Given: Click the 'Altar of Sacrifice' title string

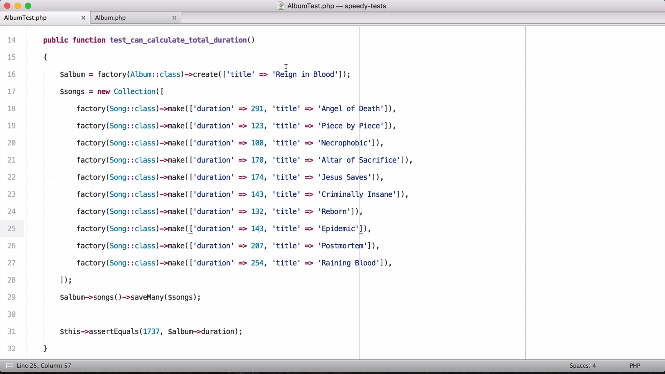Looking at the screenshot, I should tap(359, 160).
